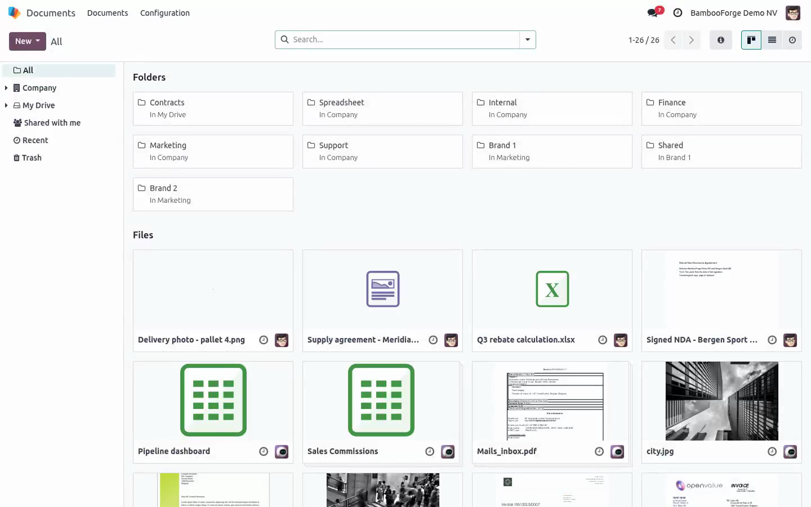
Task: Open the Documents menu
Action: (x=107, y=13)
